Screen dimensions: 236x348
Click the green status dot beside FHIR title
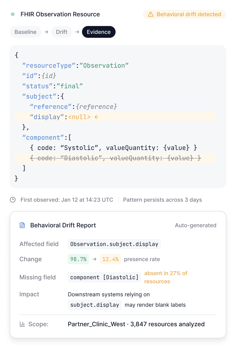[13, 14]
